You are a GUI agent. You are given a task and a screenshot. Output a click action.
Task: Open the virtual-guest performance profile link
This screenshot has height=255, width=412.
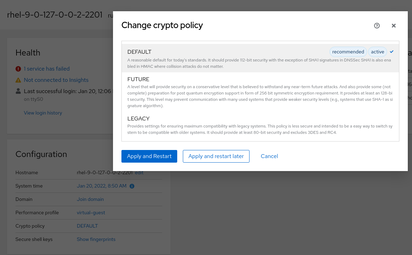91,212
